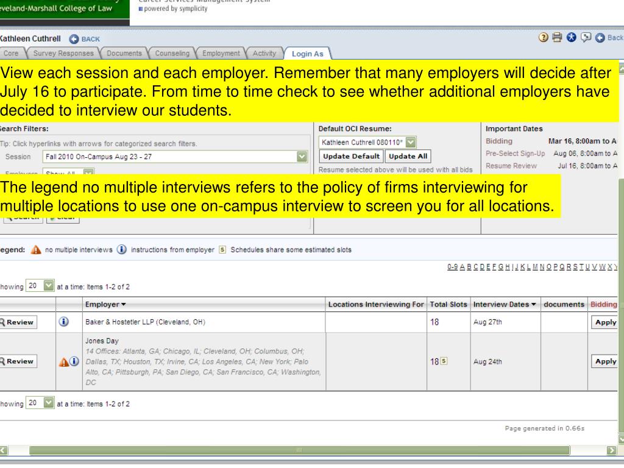Click Review for Baker & Hostetler LLP

pyautogui.click(x=17, y=322)
